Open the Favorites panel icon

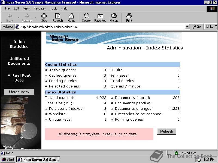click(100, 17)
